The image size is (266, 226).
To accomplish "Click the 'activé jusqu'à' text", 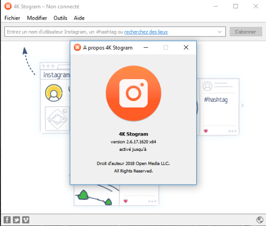I will (133, 149).
